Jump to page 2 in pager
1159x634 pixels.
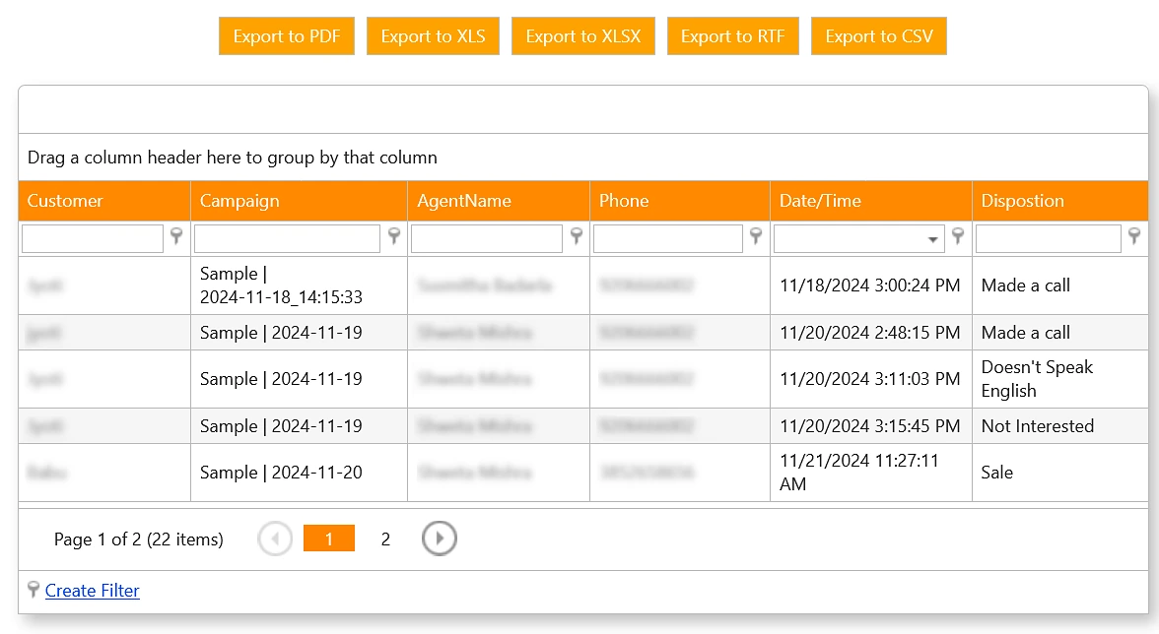385,539
